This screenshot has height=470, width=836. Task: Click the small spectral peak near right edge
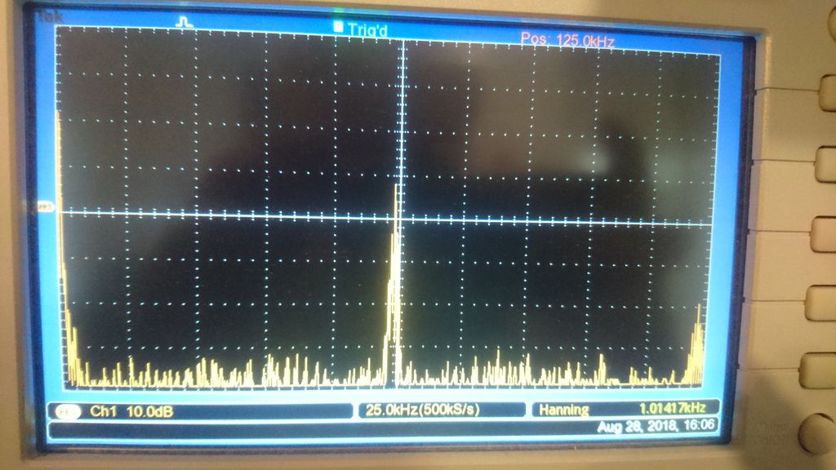coord(696,344)
